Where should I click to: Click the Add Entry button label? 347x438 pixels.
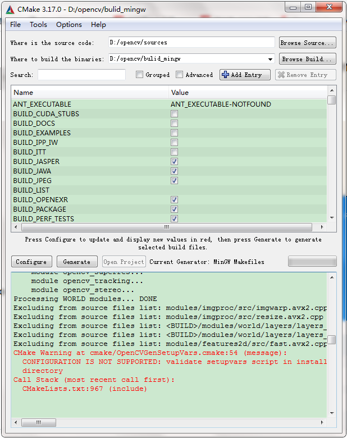[x=246, y=75]
